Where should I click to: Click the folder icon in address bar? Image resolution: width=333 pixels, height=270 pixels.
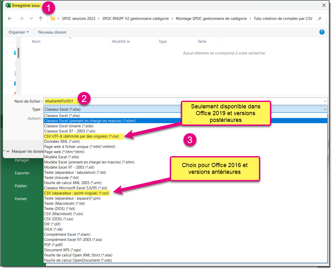(53, 19)
